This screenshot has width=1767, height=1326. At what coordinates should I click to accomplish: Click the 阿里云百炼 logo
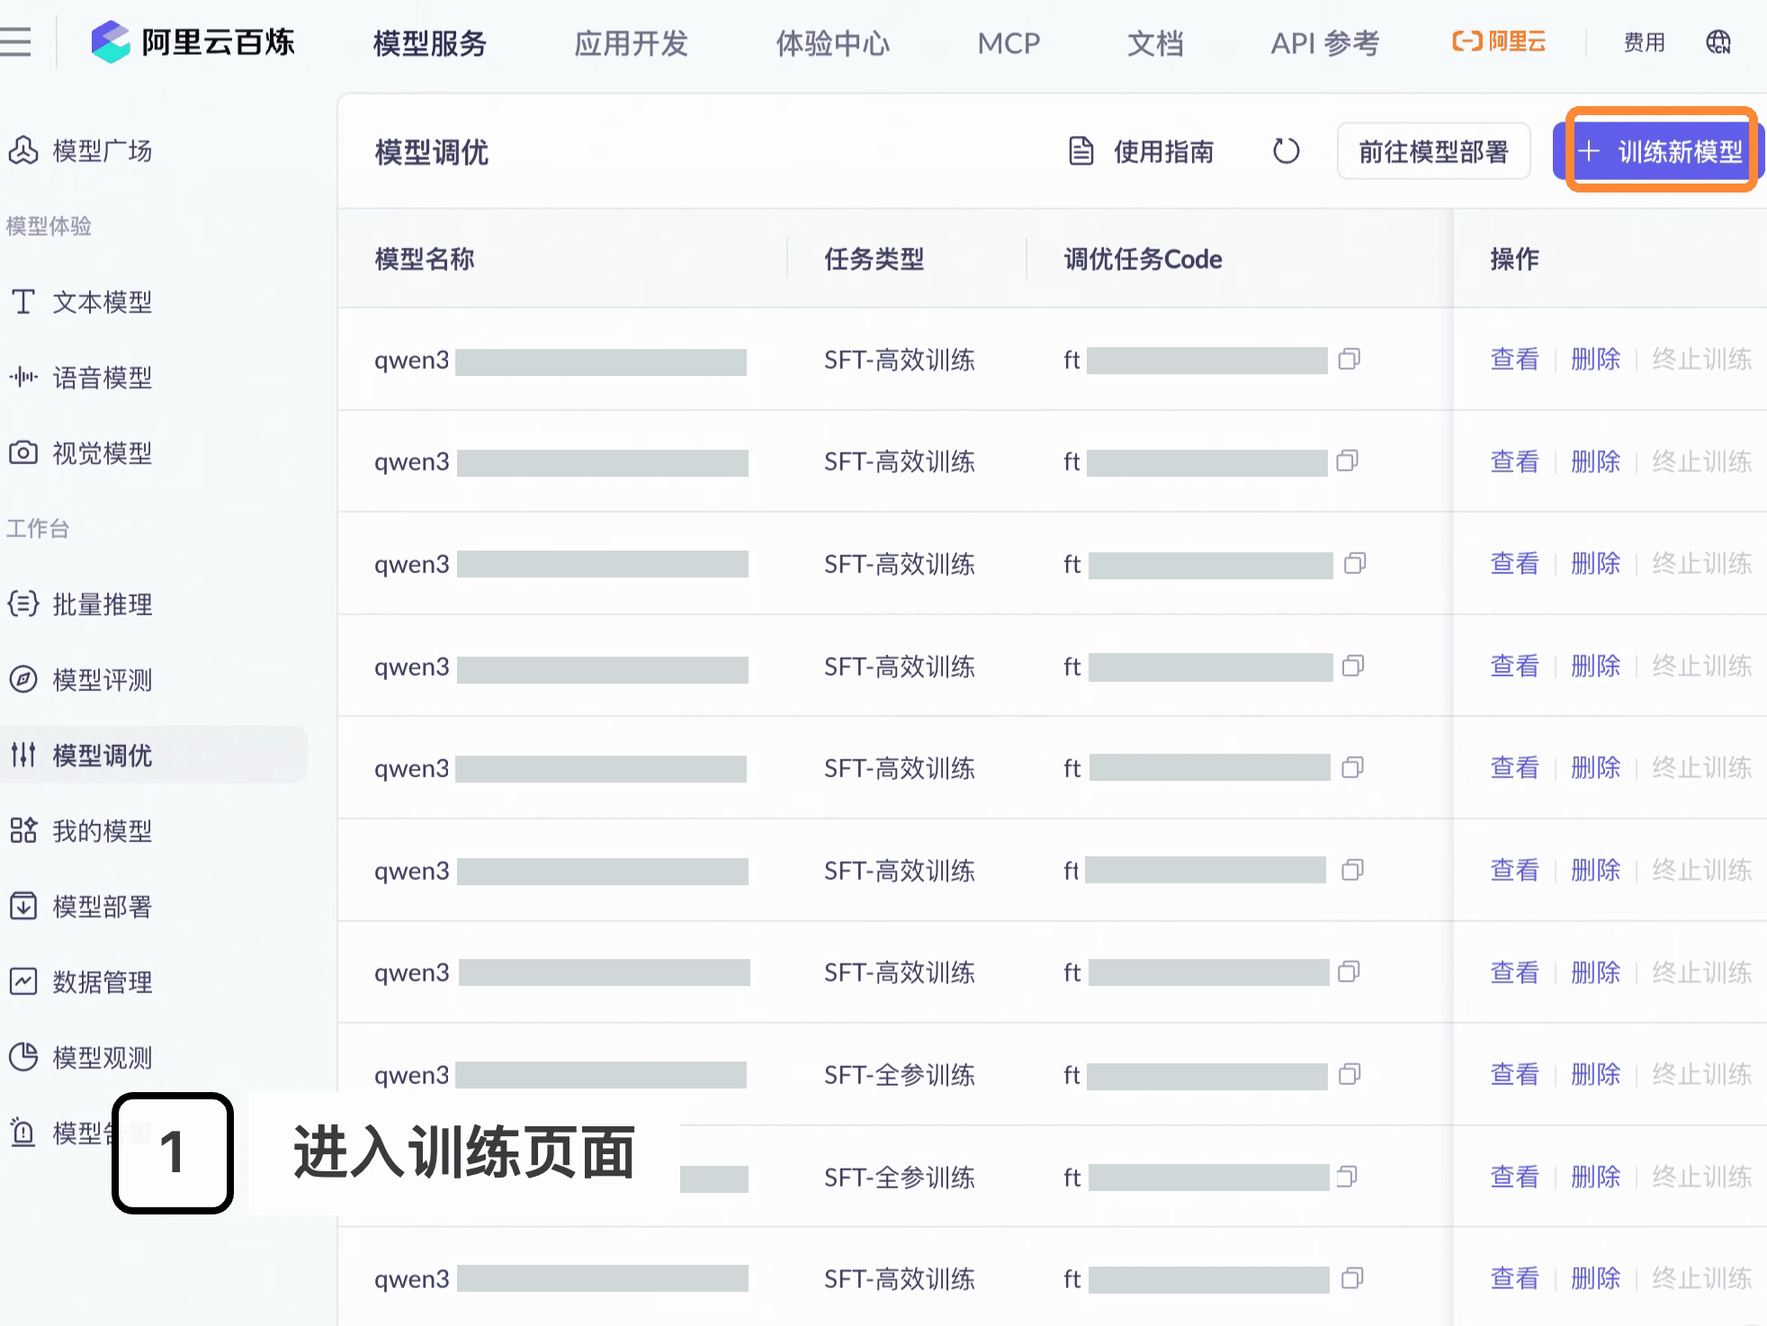193,42
